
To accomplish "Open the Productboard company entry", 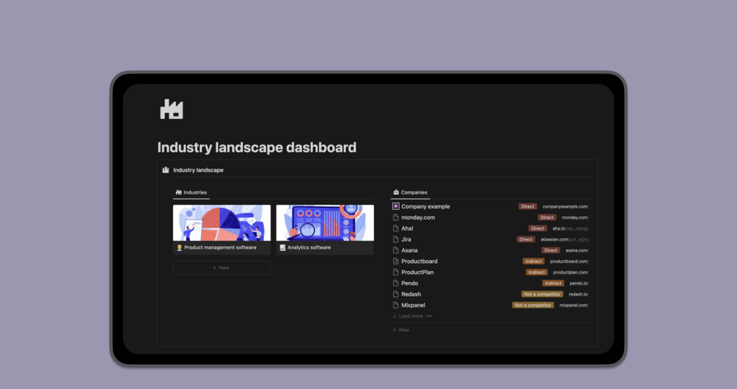I will [x=419, y=261].
